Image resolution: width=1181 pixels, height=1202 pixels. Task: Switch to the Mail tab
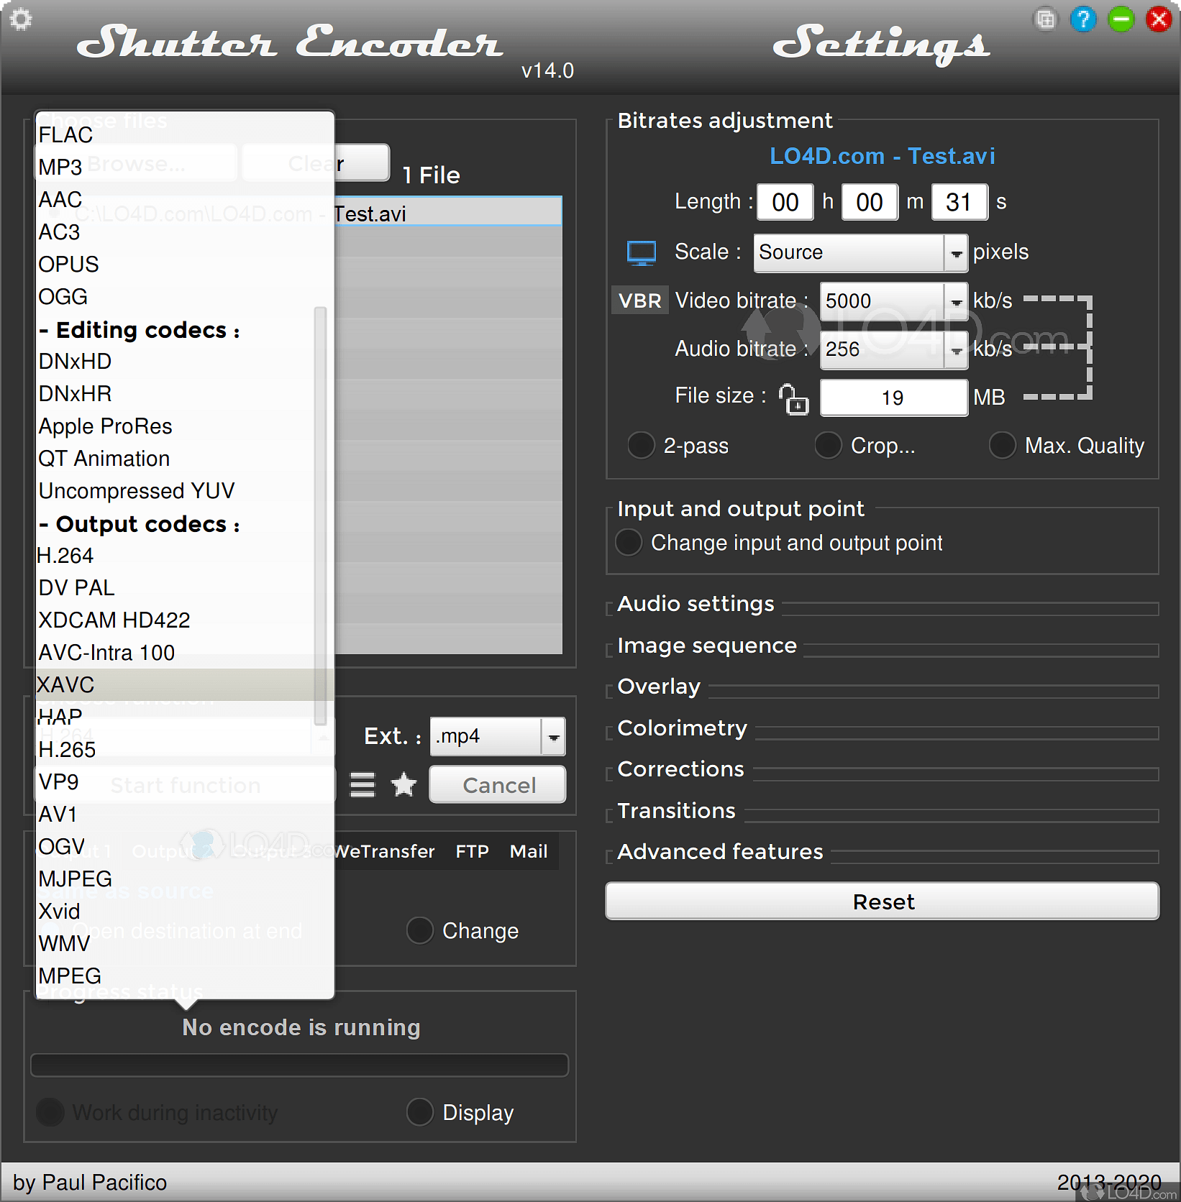pos(529,851)
